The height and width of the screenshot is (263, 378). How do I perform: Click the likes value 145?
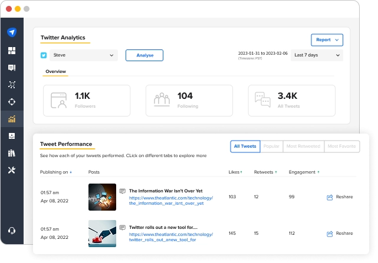pos(232,233)
